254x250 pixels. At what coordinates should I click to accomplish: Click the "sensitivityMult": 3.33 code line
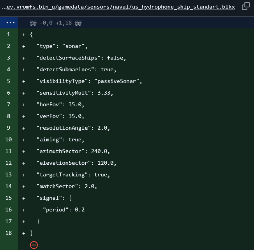click(x=75, y=93)
